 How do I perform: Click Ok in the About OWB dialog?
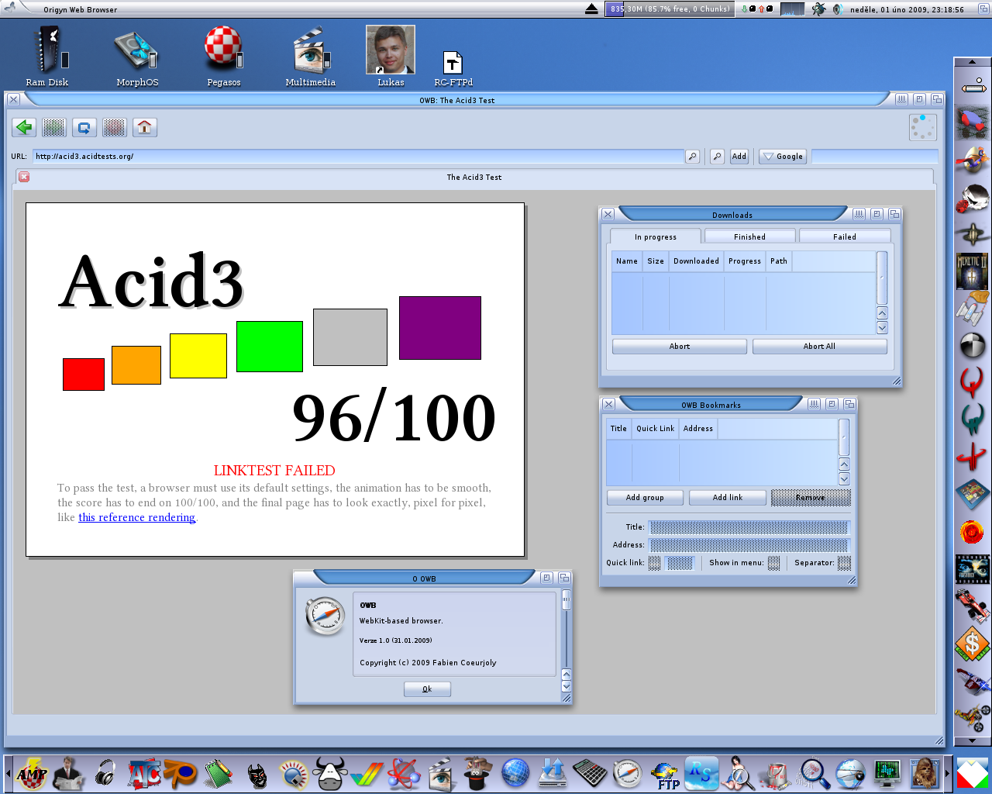[427, 689]
